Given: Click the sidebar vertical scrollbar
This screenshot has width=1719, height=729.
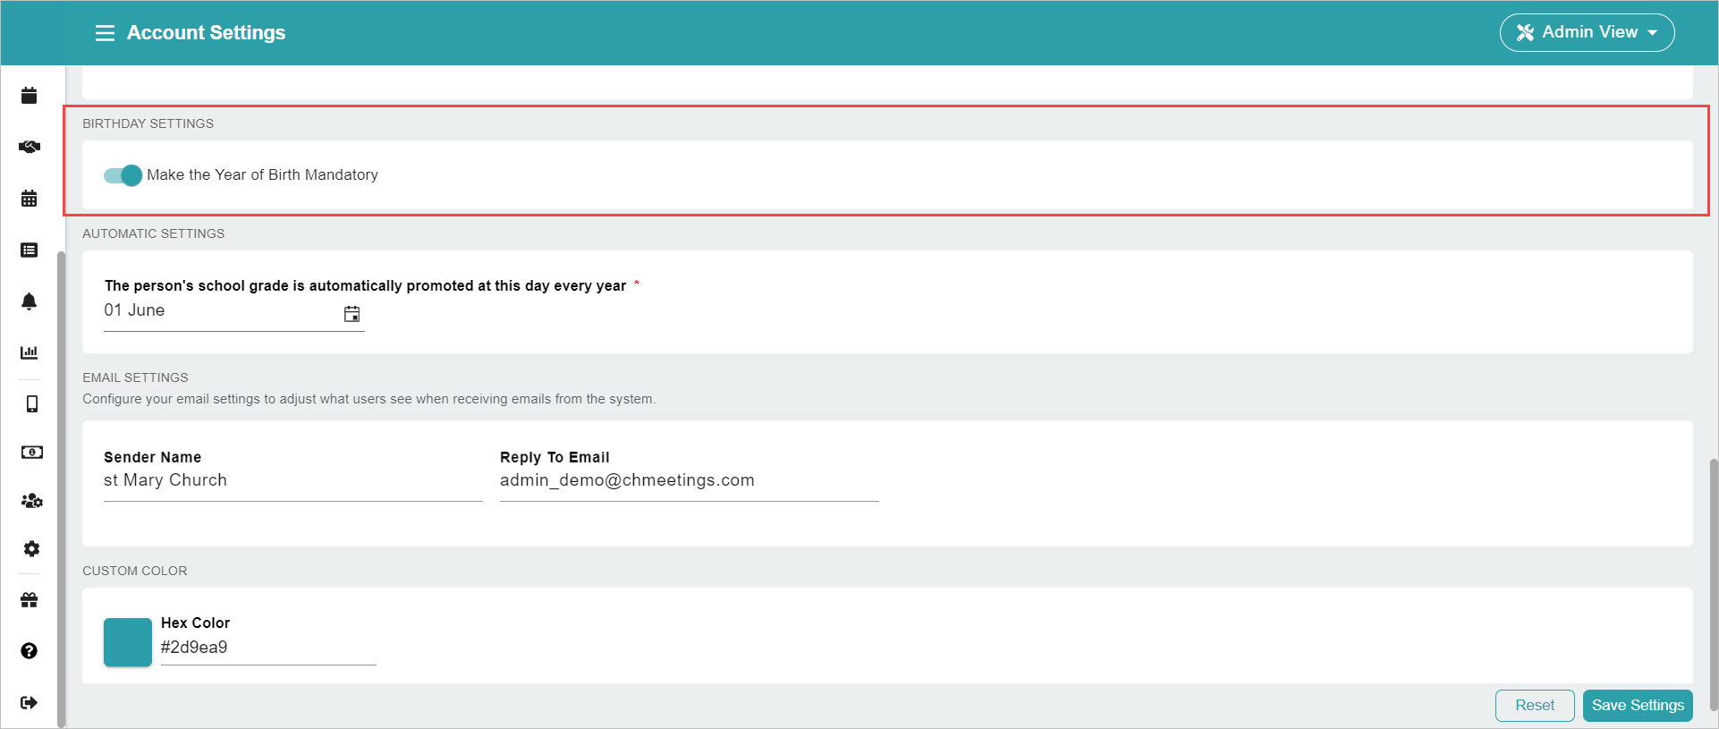Looking at the screenshot, I should point(61,489).
